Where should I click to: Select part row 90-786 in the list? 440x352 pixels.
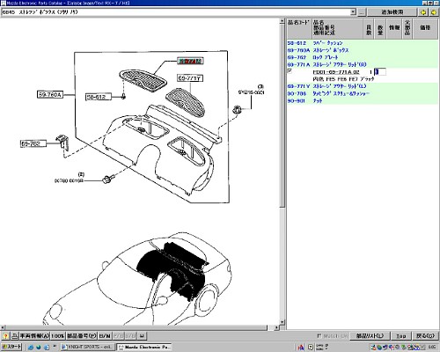[x=362, y=93]
